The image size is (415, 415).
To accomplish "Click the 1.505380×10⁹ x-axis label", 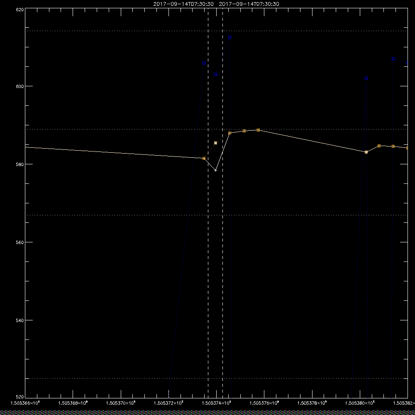I will click(x=360, y=403).
